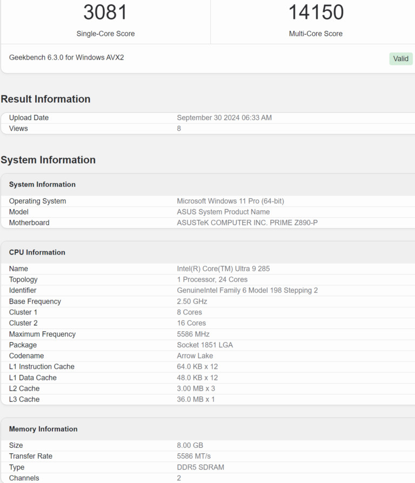The image size is (415, 483).
Task: Select ASUS System Product Name value
Action: click(223, 212)
